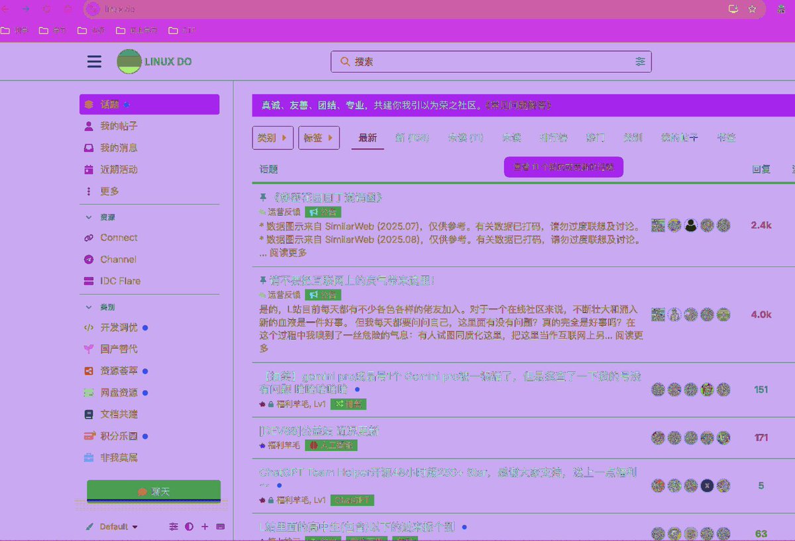Click the 2.4k reply count
The image size is (795, 541).
[x=761, y=225]
